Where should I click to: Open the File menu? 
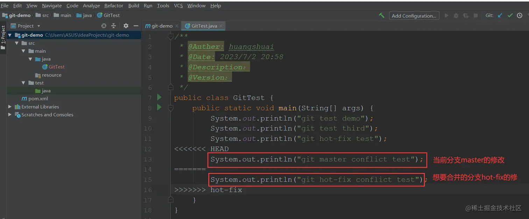coord(5,6)
